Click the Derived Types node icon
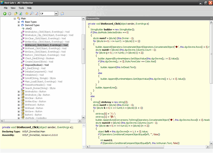 pyautogui.click(x=23, y=25)
